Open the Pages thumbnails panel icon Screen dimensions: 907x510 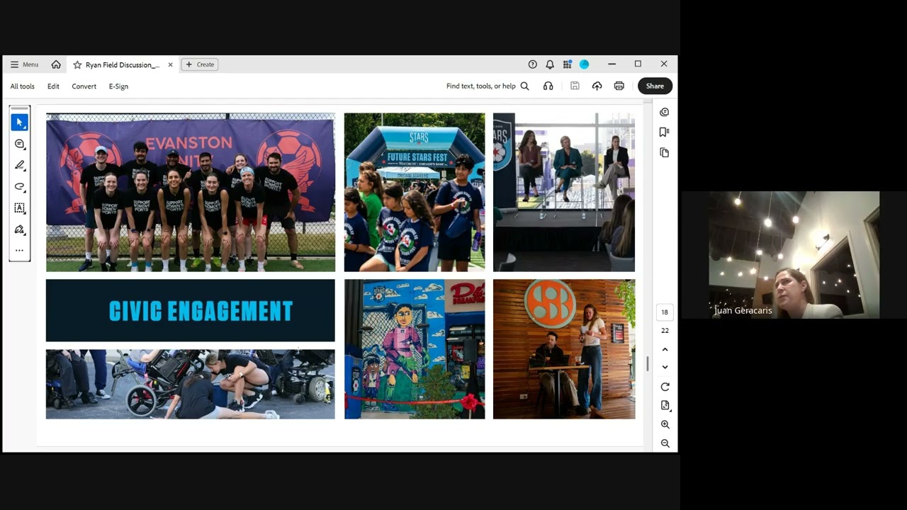click(x=664, y=152)
